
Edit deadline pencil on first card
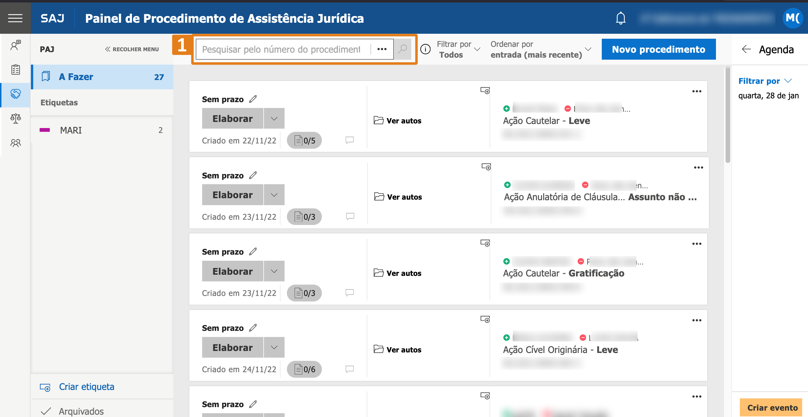[253, 99]
